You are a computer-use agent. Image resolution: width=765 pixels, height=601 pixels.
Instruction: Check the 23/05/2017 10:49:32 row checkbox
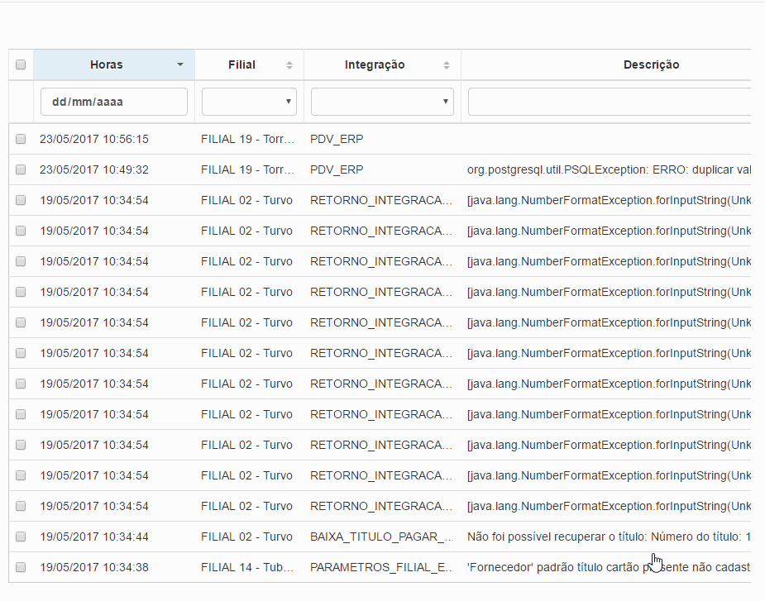click(21, 170)
